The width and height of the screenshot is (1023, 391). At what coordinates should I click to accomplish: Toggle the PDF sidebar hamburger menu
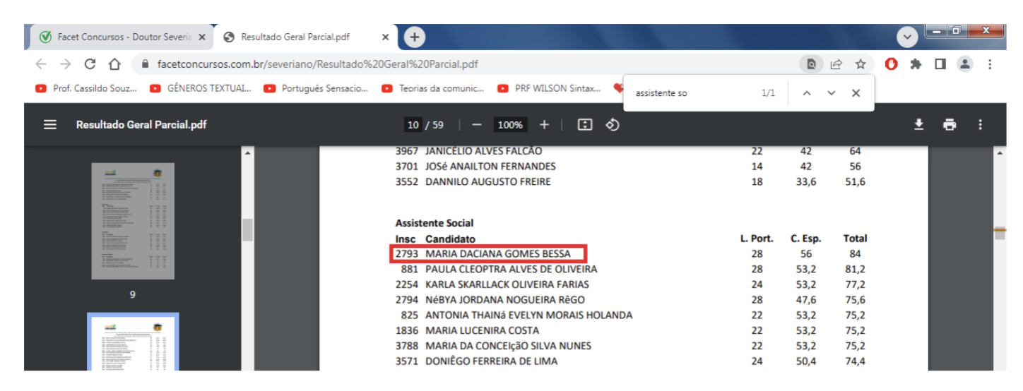50,125
